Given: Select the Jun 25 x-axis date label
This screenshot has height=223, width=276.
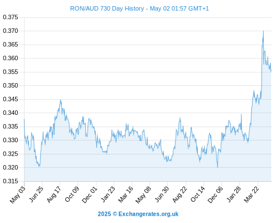Looking at the screenshot, I should [36, 194].
